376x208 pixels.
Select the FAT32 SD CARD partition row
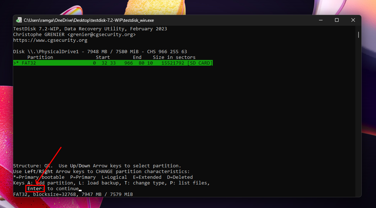pyautogui.click(x=113, y=63)
